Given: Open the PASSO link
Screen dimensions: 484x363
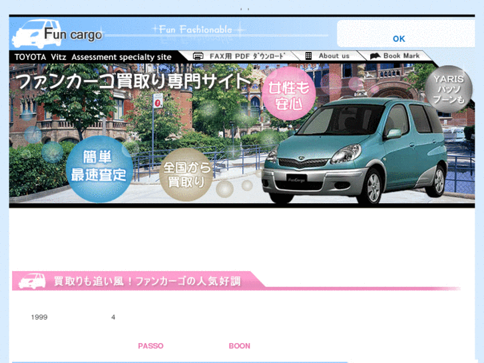Looking at the screenshot, I should pos(150,346).
